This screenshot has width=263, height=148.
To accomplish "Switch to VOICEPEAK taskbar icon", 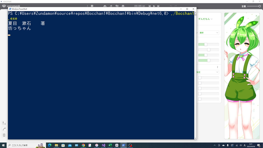I will pos(117,145).
